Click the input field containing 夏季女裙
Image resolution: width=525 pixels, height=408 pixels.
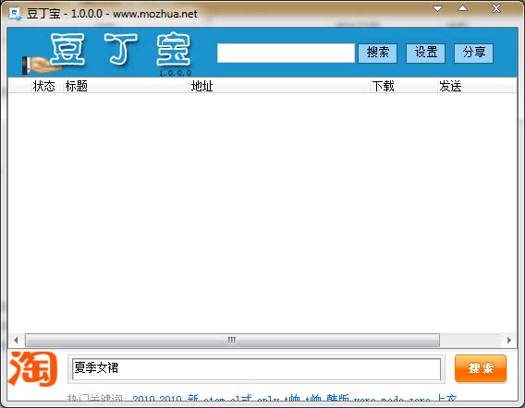(x=256, y=369)
